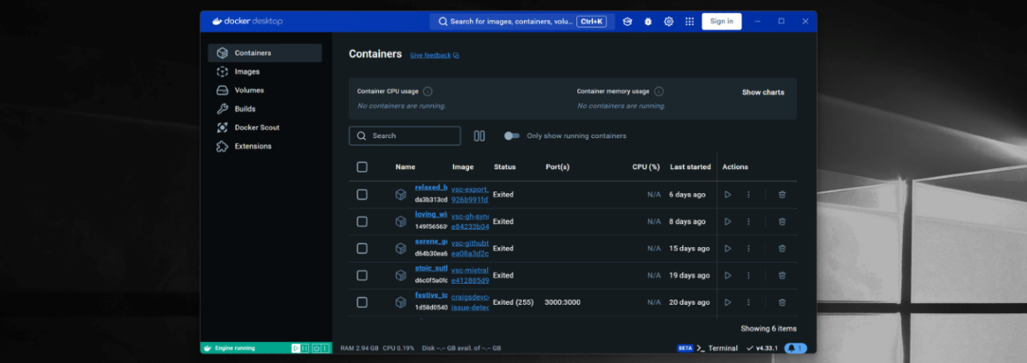Delete the festive container with trash icon

click(781, 302)
